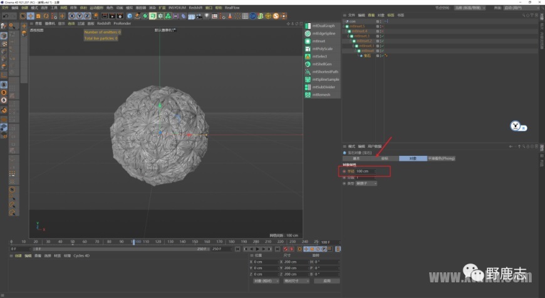Collapse the mtInset.1 hierarchy
This screenshot has width=545, height=298.
(x=353, y=46)
